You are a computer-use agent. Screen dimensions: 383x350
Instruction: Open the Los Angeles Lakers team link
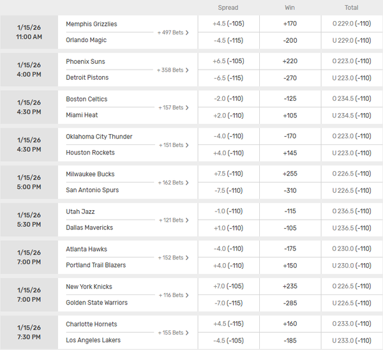[93, 340]
